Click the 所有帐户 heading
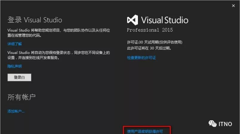This screenshot has height=134, width=240. click(21, 97)
